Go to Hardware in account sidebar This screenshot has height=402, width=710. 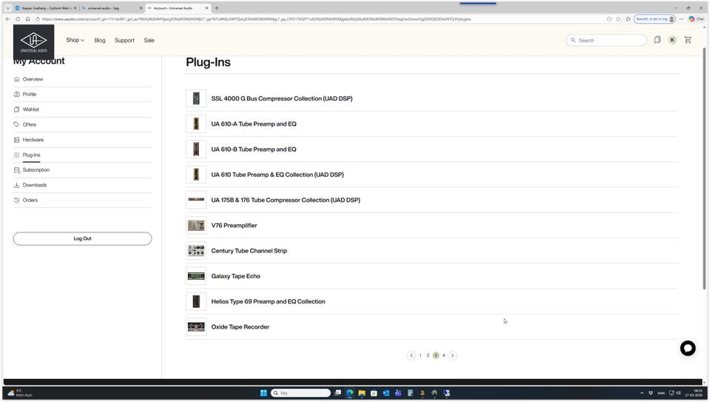33,140
